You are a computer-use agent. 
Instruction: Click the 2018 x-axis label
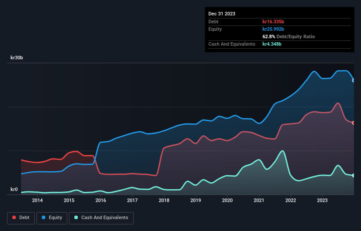[164, 200]
